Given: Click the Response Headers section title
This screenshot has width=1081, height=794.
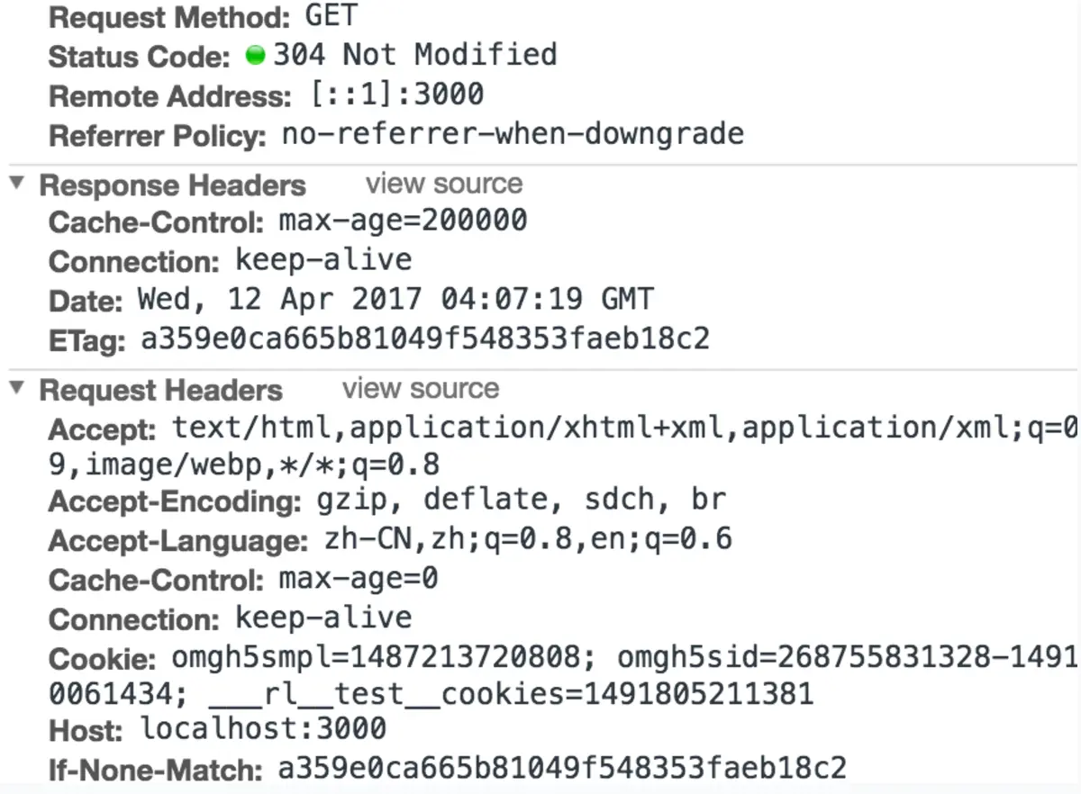Looking at the screenshot, I should coord(173,185).
